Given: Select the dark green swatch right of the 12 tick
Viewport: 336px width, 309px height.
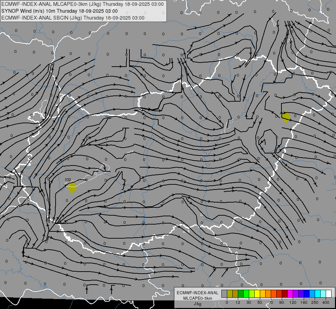Looking at the screenshot, I should [241, 294].
